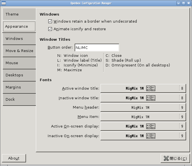The width and height of the screenshot is (192, 166).
Task: Click the 'Menu header:' label
Action: pos(86,107)
